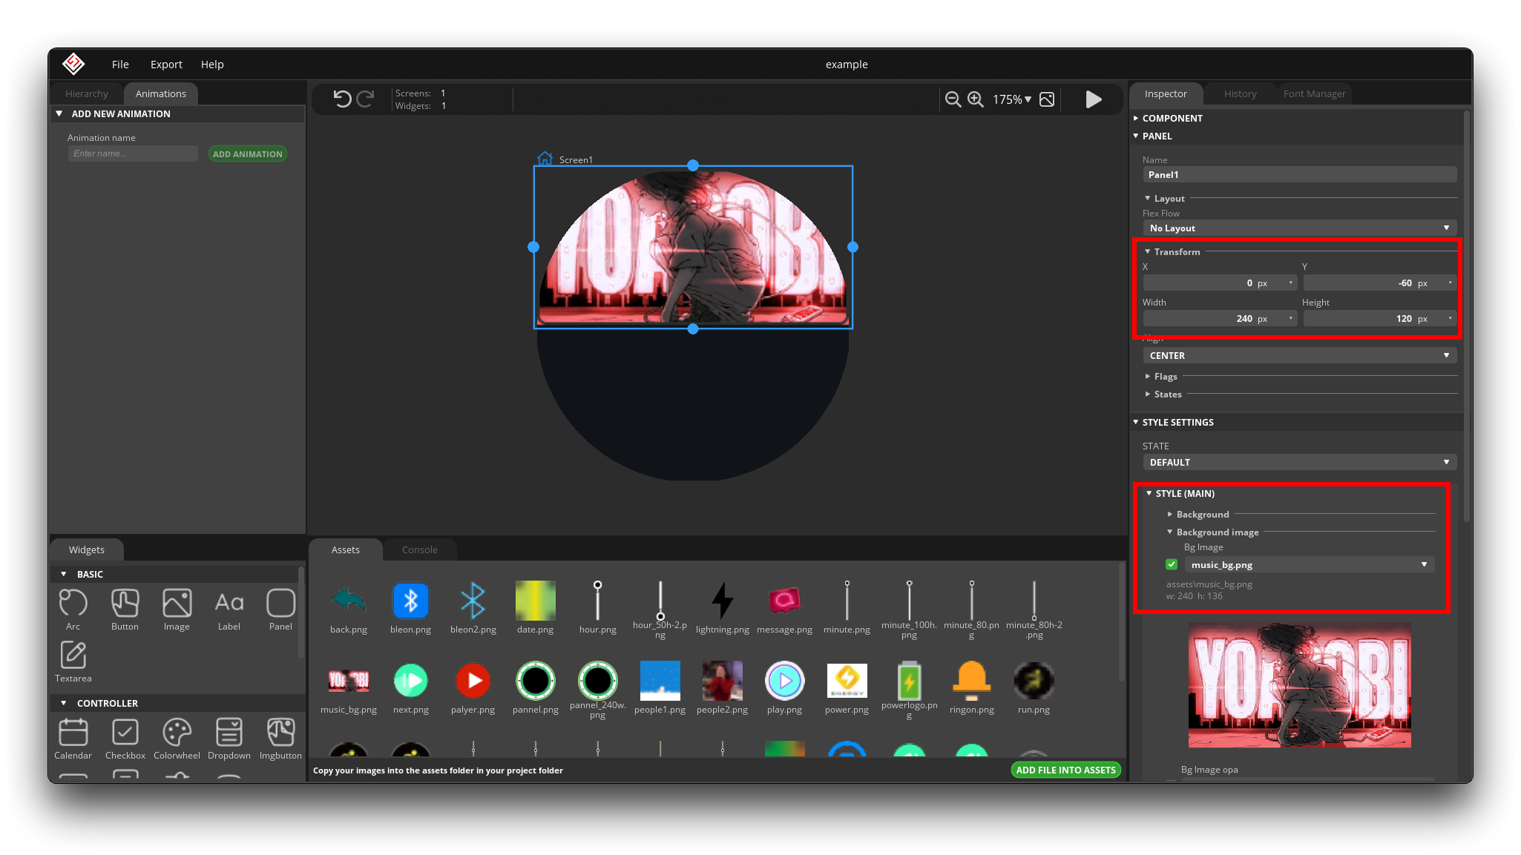This screenshot has width=1521, height=855.
Task: Select ringon.png bell asset
Action: coord(971,688)
